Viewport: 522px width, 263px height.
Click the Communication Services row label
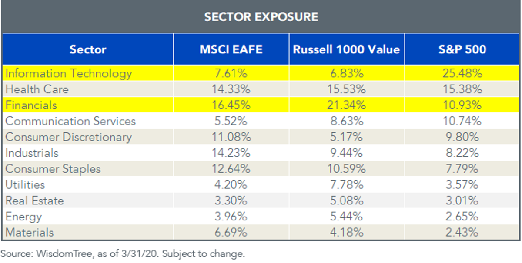tap(70, 121)
